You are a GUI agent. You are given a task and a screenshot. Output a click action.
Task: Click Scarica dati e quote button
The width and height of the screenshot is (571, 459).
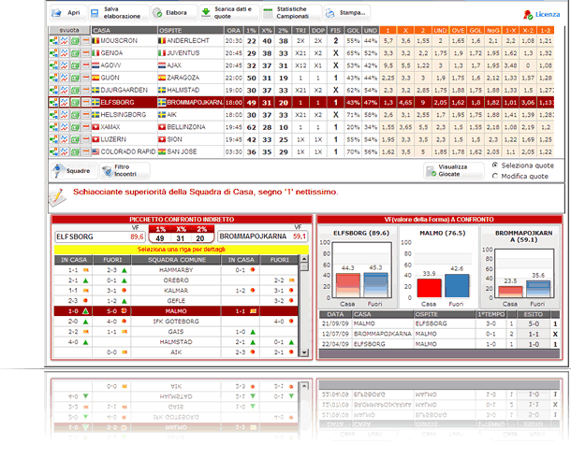click(x=229, y=13)
